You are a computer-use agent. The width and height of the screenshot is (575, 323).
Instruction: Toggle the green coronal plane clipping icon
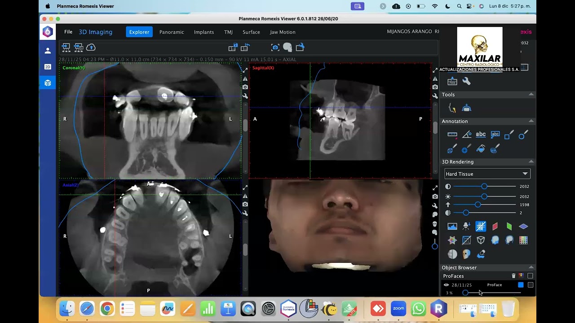tap(509, 226)
